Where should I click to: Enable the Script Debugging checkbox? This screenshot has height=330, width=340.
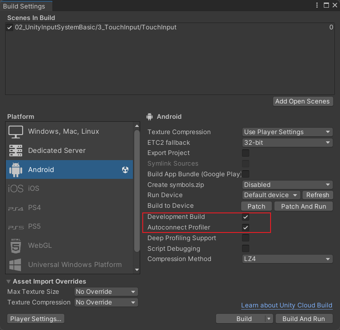pos(246,249)
